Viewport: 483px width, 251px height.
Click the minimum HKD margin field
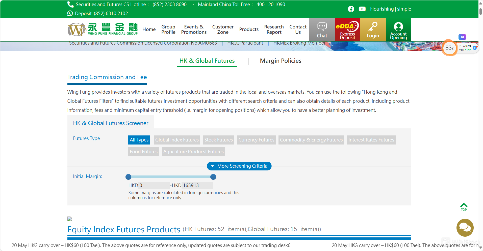click(154, 186)
